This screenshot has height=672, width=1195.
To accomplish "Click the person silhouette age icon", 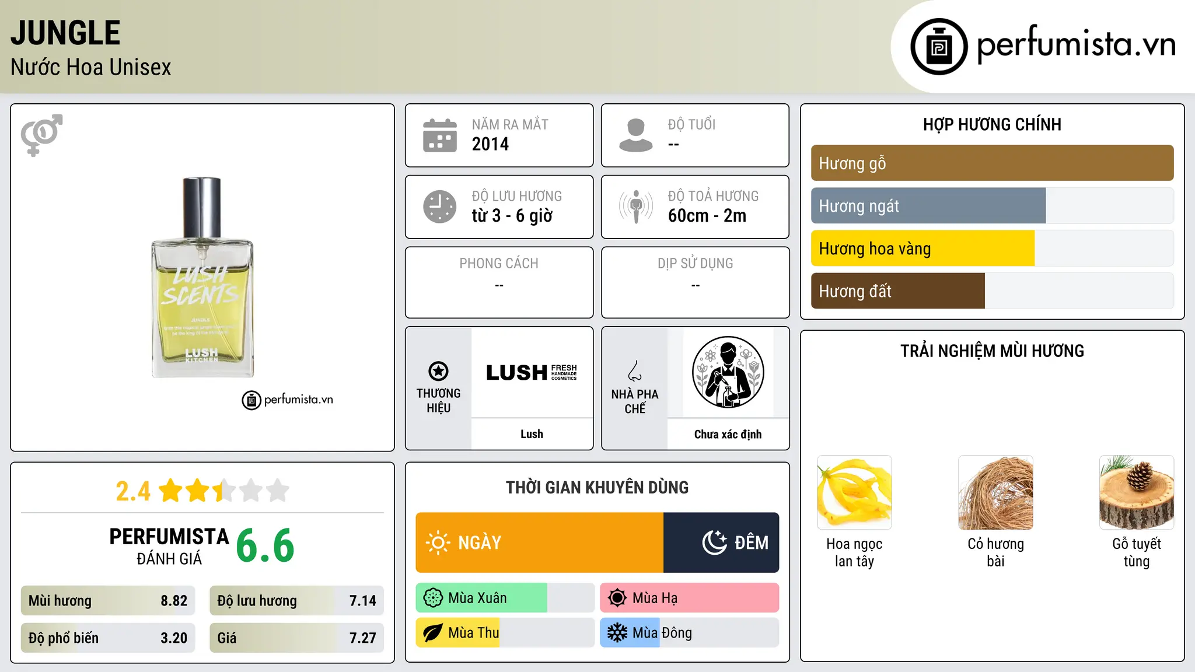I will [x=635, y=135].
